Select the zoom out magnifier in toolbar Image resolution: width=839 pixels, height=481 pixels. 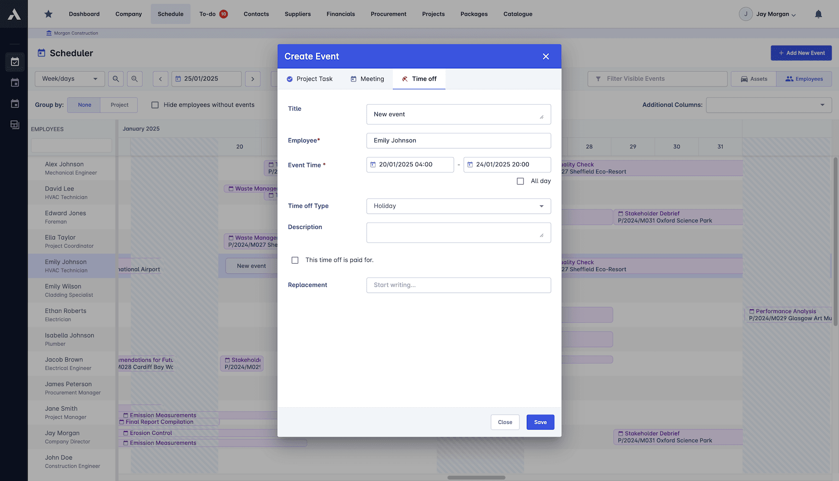116,79
